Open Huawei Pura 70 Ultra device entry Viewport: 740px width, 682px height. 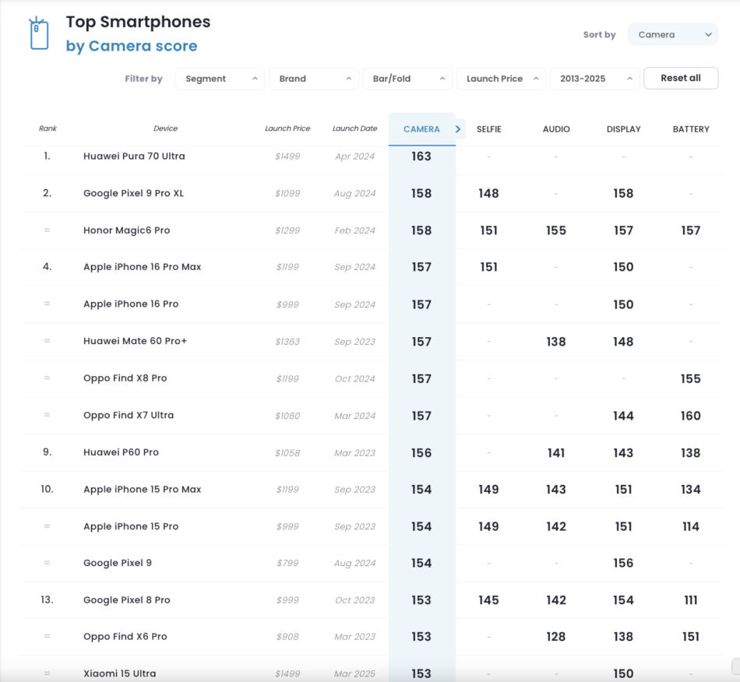[134, 156]
